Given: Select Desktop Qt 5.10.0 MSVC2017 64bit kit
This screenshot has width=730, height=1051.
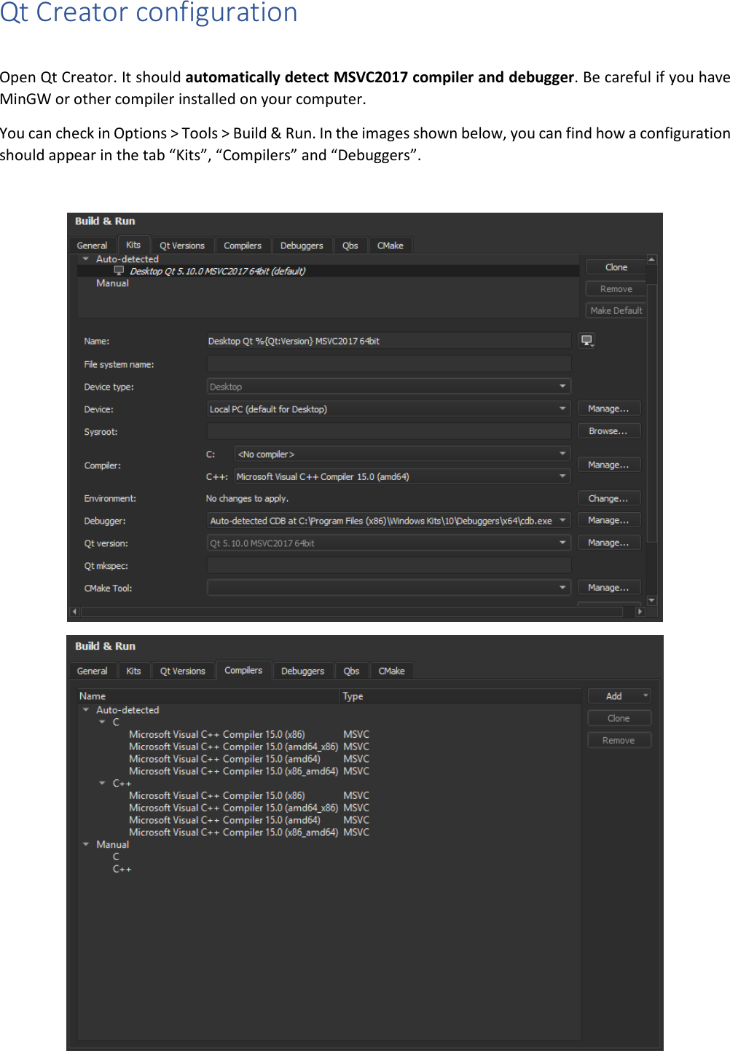Looking at the screenshot, I should (328, 271).
